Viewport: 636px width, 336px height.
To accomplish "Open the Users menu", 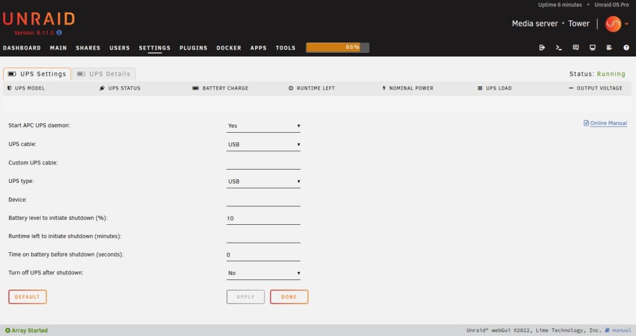I will pos(120,48).
